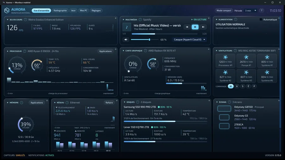Open help for Disques card
Image resolution: width=285 pixels, height=160 pixels.
tap(138, 102)
